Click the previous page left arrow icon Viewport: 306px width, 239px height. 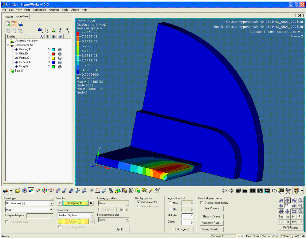(x=224, y=191)
